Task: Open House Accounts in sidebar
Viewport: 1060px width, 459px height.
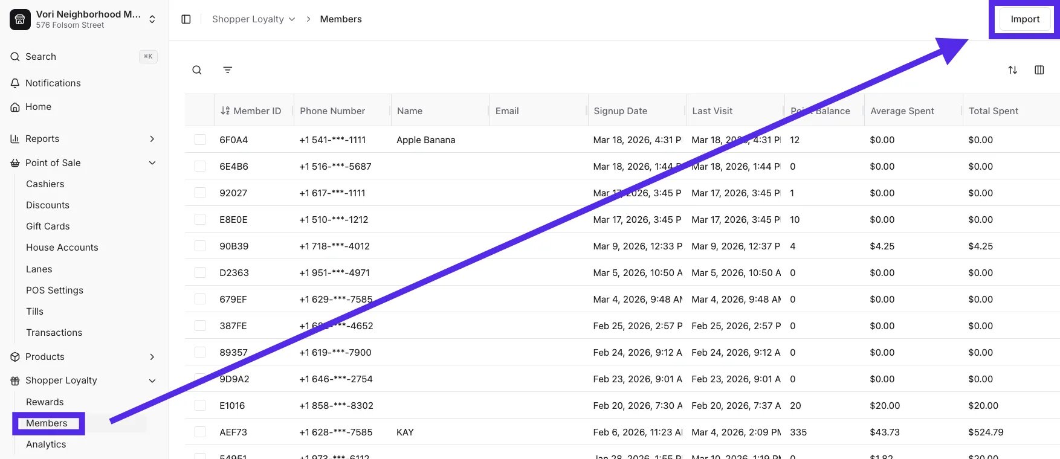Action: [62, 248]
